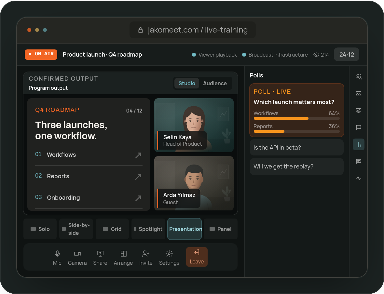Click the Reports 36% poll bar
Viewport: 384px width, 294px height.
point(296,131)
